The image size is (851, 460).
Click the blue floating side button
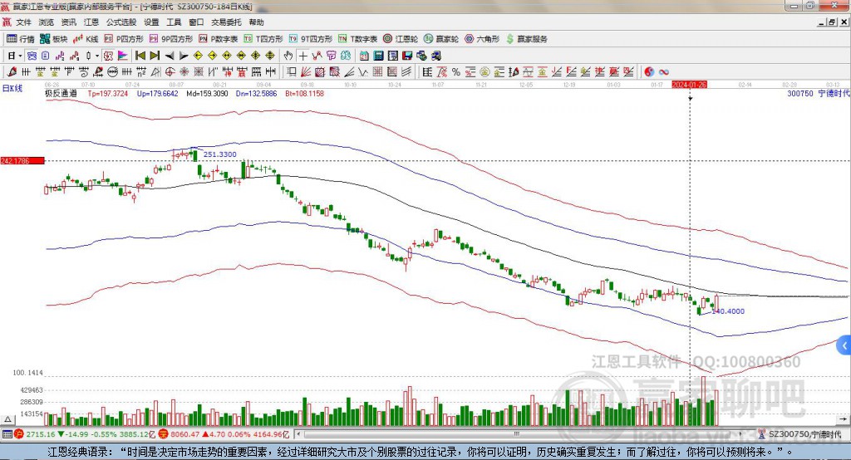tap(844, 345)
